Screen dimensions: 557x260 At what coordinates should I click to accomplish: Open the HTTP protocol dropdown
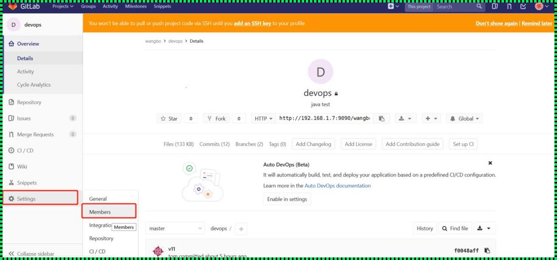[263, 119]
